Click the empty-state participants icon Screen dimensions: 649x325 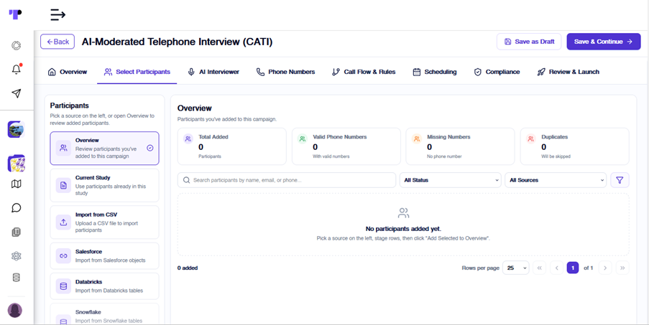click(x=403, y=213)
